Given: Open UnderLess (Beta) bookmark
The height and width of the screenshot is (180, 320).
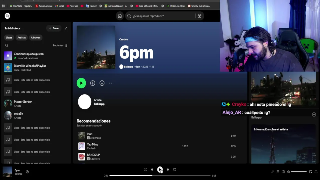Looking at the screenshot, I should 176,6.
